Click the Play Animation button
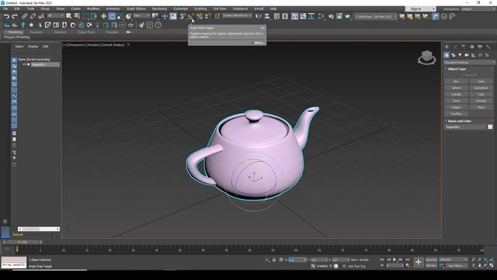497x280 pixels. coord(394,260)
